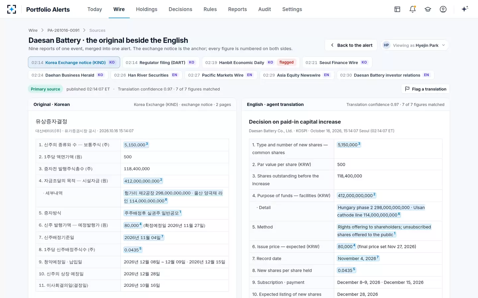Select the Pacific Markets Wire source

[221, 75]
